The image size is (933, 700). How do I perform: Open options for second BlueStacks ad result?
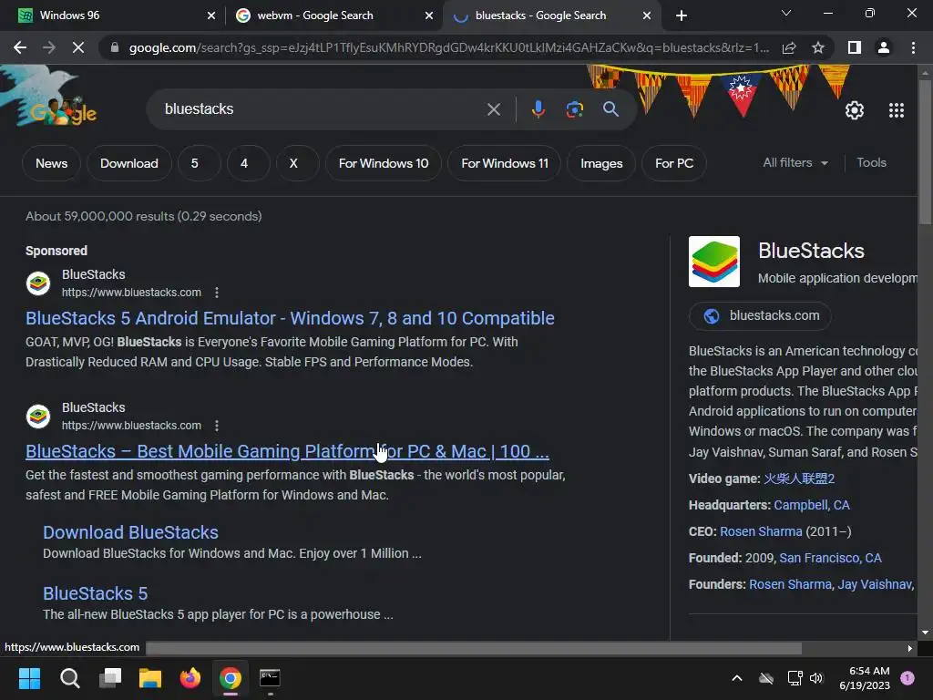click(217, 426)
